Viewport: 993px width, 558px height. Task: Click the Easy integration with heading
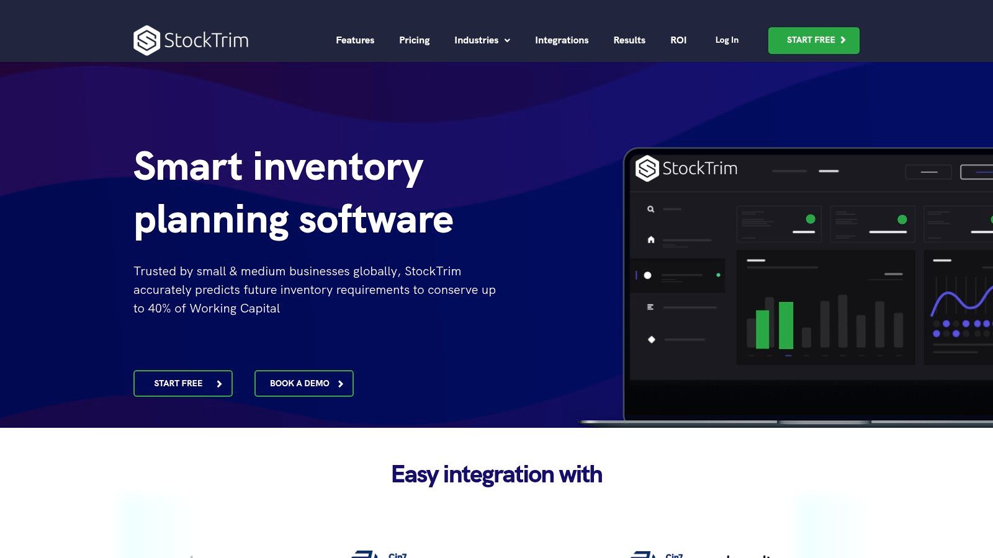[x=496, y=474]
